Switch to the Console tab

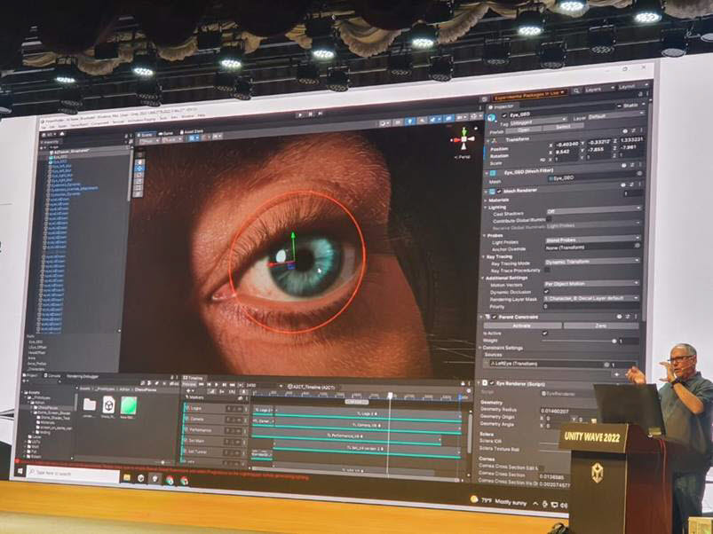[x=55, y=375]
